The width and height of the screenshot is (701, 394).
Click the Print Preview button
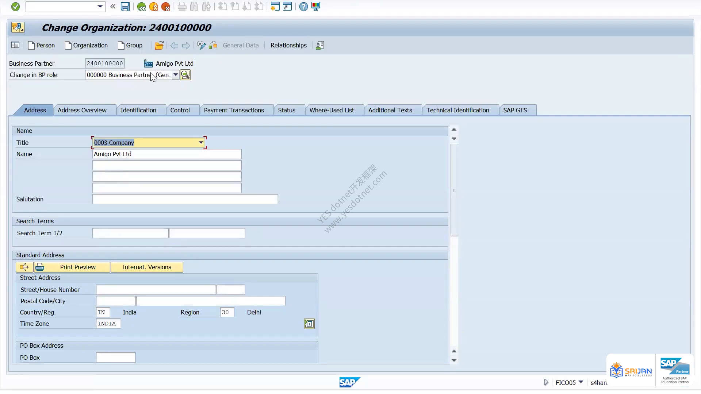(x=77, y=267)
